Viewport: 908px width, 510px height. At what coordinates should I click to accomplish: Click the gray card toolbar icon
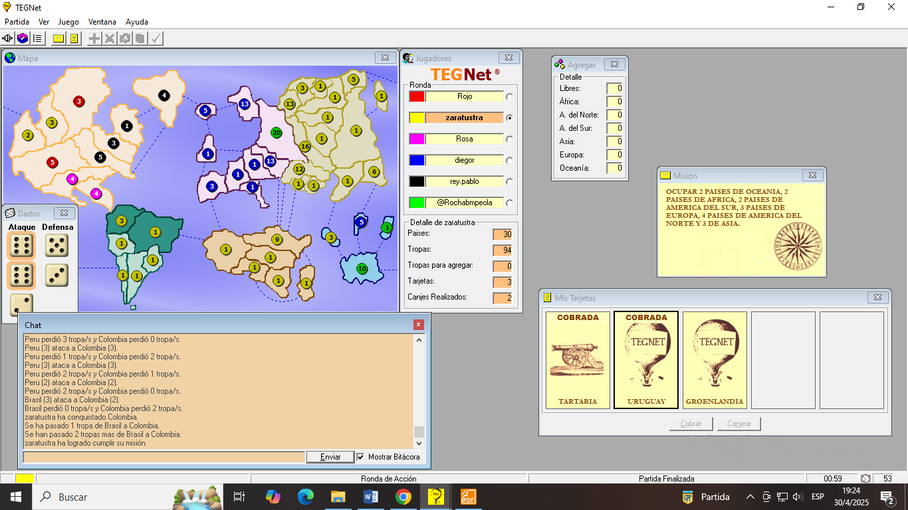[140, 39]
